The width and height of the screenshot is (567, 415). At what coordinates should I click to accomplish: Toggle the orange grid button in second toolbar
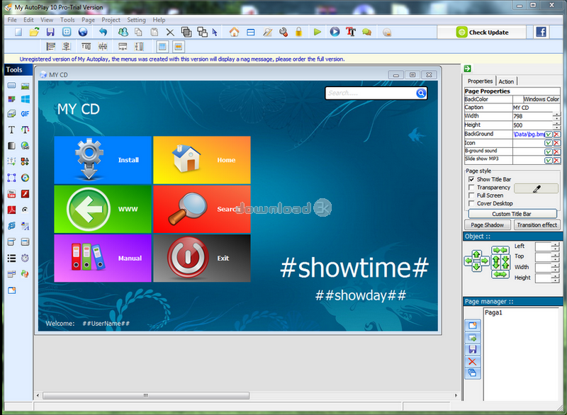pos(178,46)
